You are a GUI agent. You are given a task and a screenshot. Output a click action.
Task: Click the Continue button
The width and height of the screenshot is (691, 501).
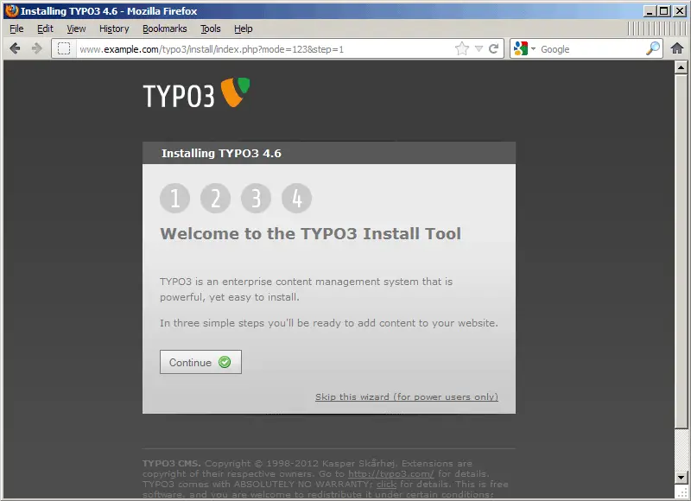(200, 362)
